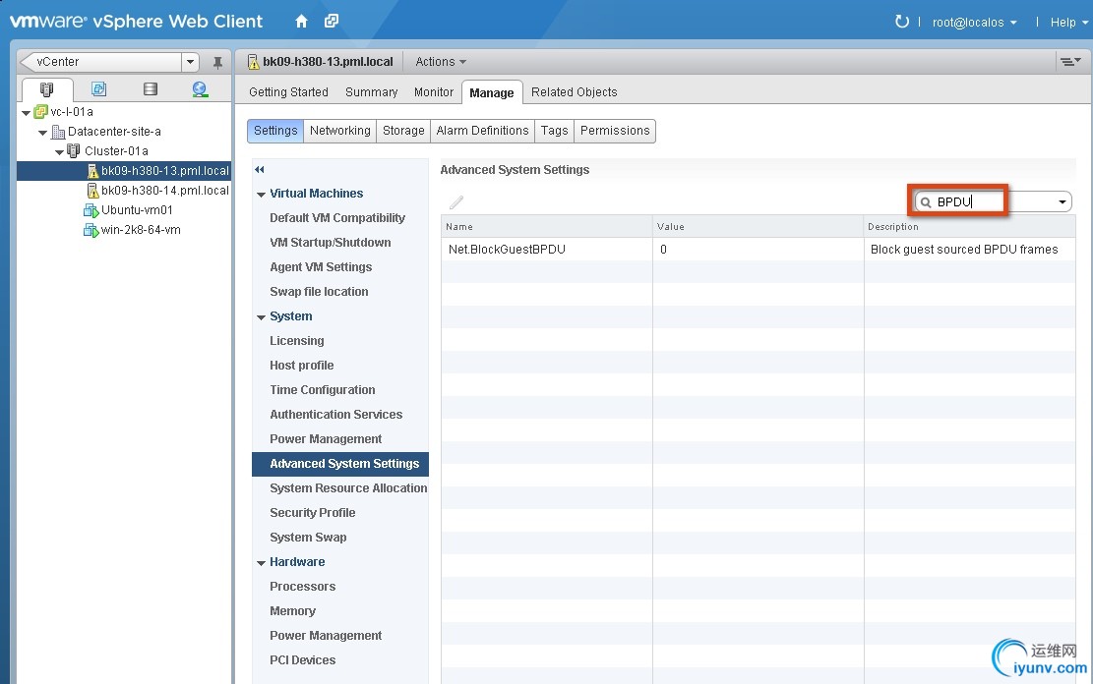
Task: Open Agent VM Settings
Action: click(321, 266)
